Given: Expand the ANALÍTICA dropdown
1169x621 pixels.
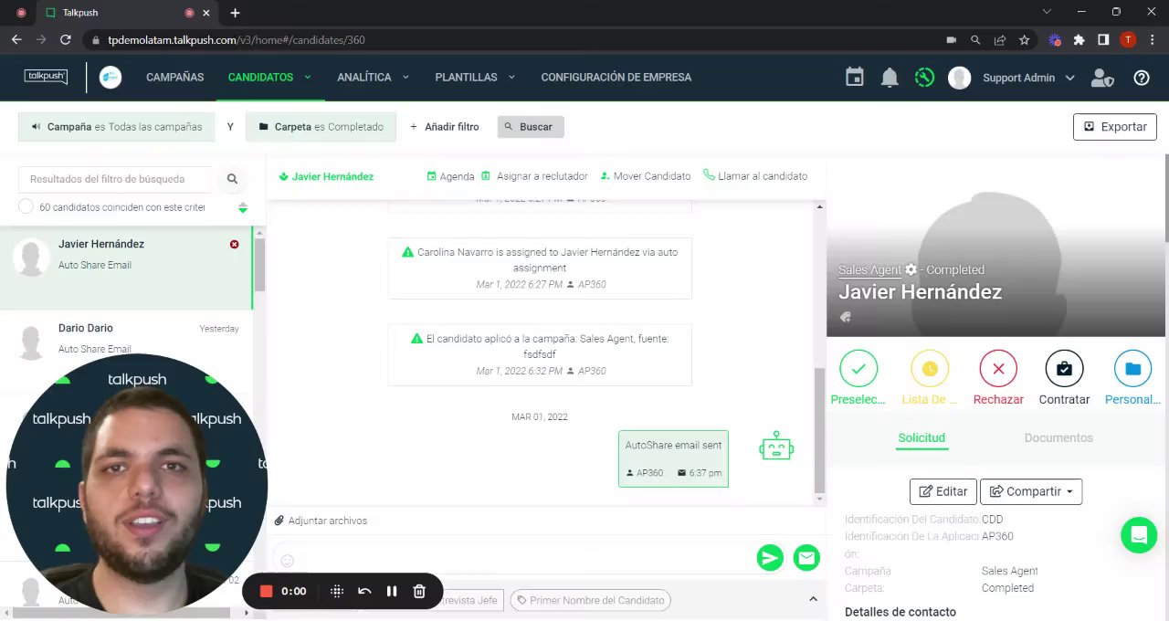Looking at the screenshot, I should pyautogui.click(x=405, y=78).
